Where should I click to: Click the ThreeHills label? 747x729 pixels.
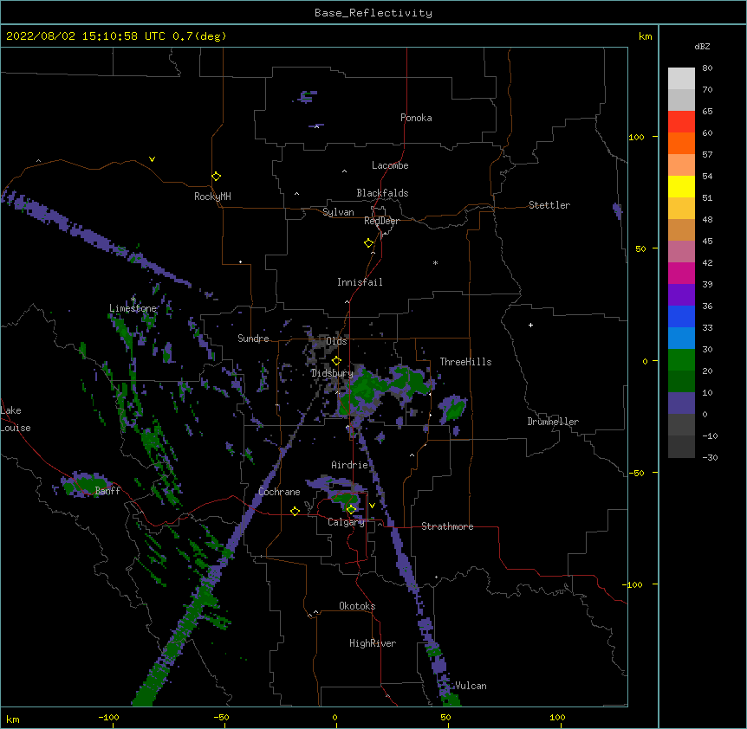pyautogui.click(x=465, y=362)
